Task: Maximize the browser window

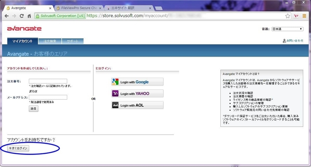Action: [x=294, y=3]
